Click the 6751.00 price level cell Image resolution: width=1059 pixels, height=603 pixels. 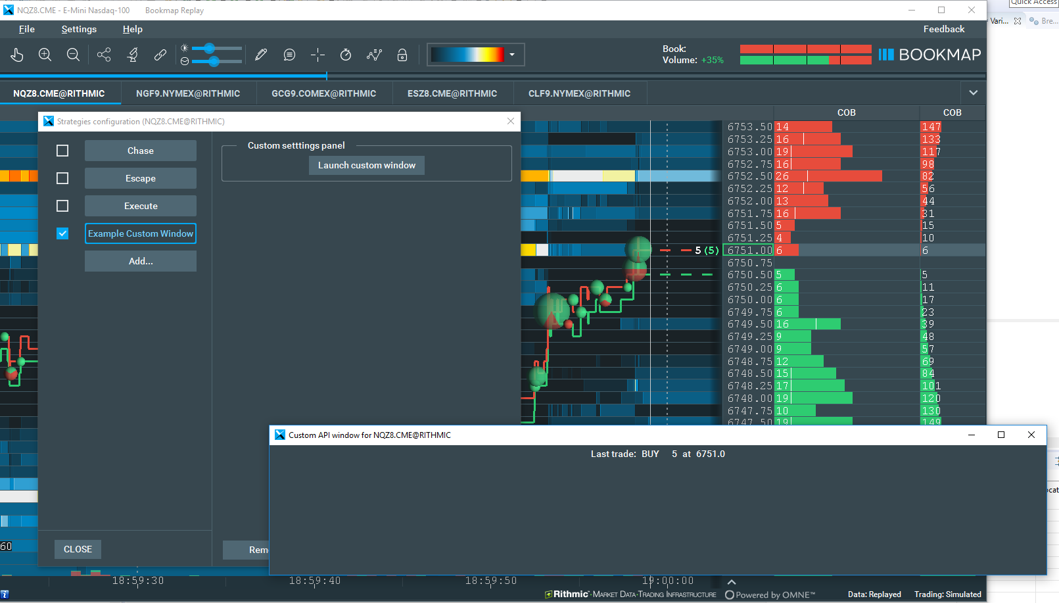coord(749,251)
